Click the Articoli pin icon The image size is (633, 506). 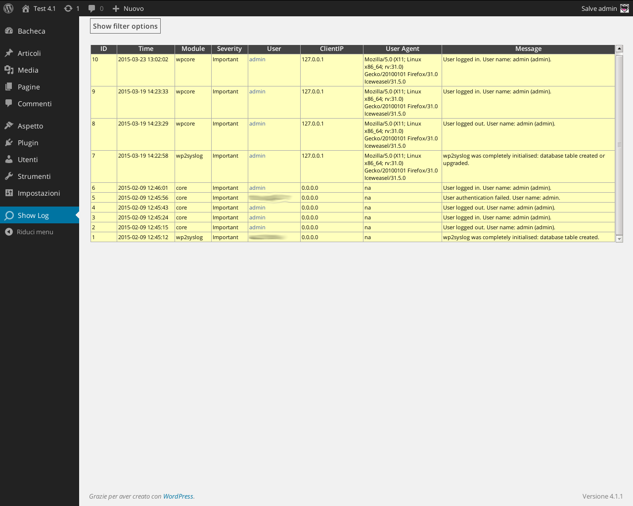click(9, 53)
